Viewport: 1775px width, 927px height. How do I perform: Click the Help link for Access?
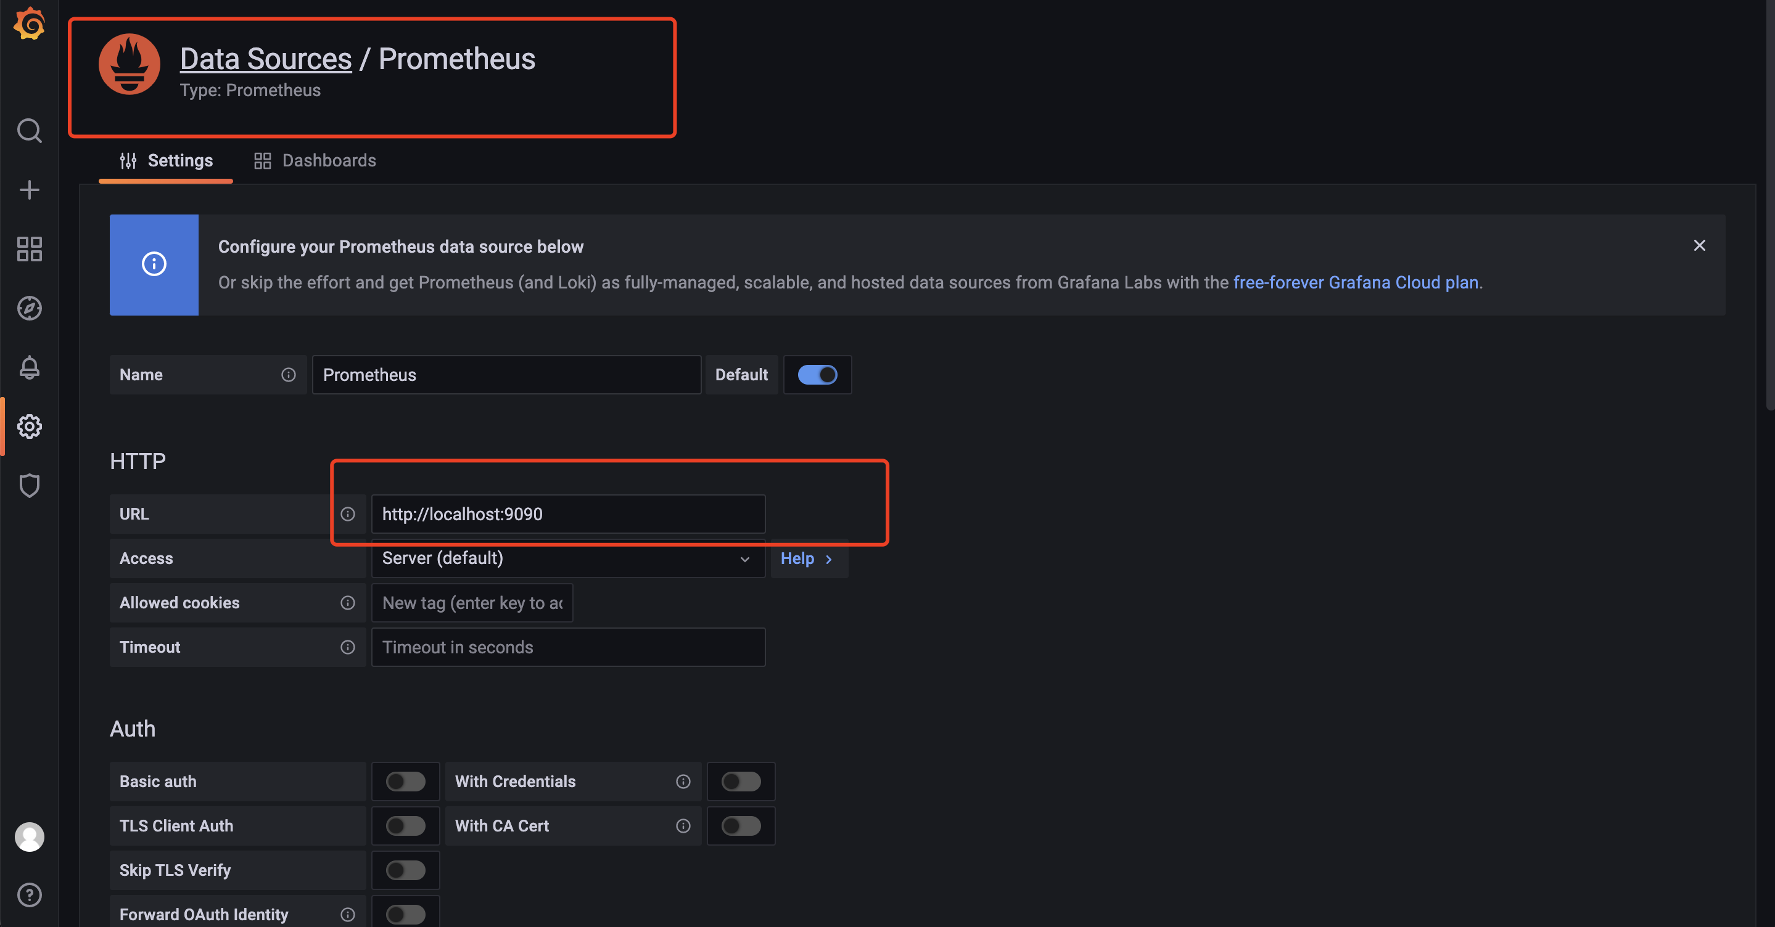click(804, 557)
